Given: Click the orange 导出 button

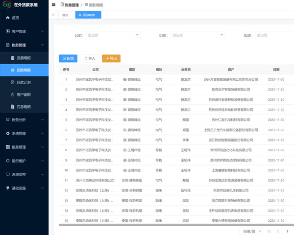Looking at the screenshot, I should click(110, 58).
